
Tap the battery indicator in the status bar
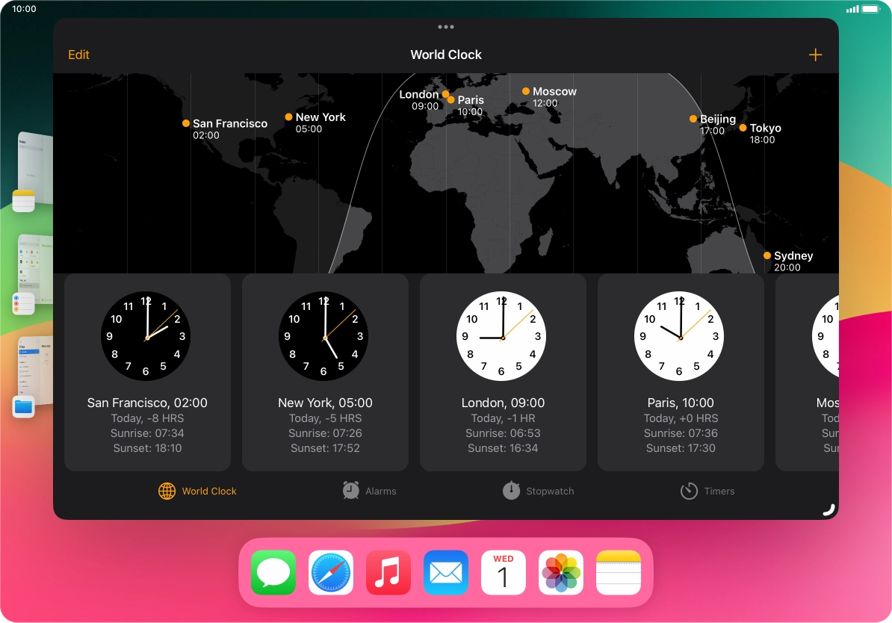click(871, 8)
